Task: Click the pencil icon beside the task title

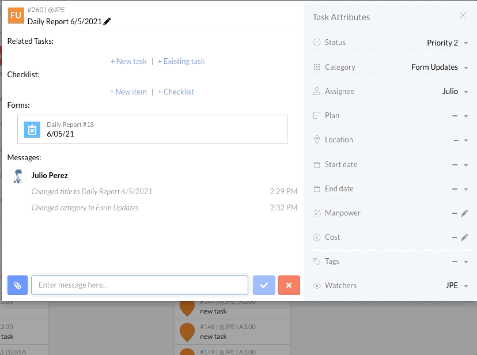Action: pyautogui.click(x=107, y=21)
